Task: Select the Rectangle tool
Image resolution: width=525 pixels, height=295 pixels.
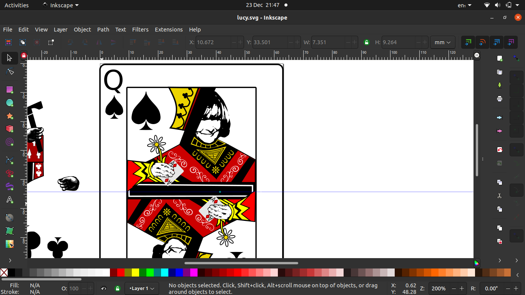Action: point(10,89)
